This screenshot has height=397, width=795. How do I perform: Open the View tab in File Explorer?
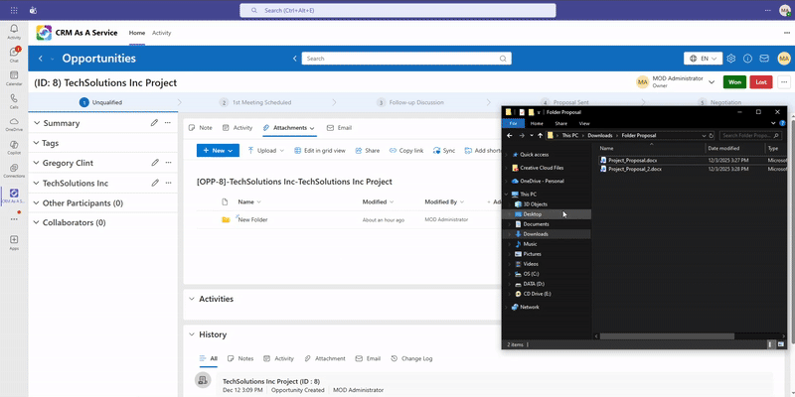click(x=584, y=123)
